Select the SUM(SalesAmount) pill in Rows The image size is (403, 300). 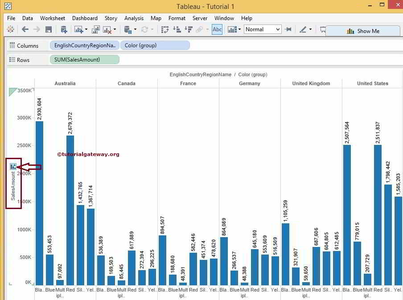point(85,60)
